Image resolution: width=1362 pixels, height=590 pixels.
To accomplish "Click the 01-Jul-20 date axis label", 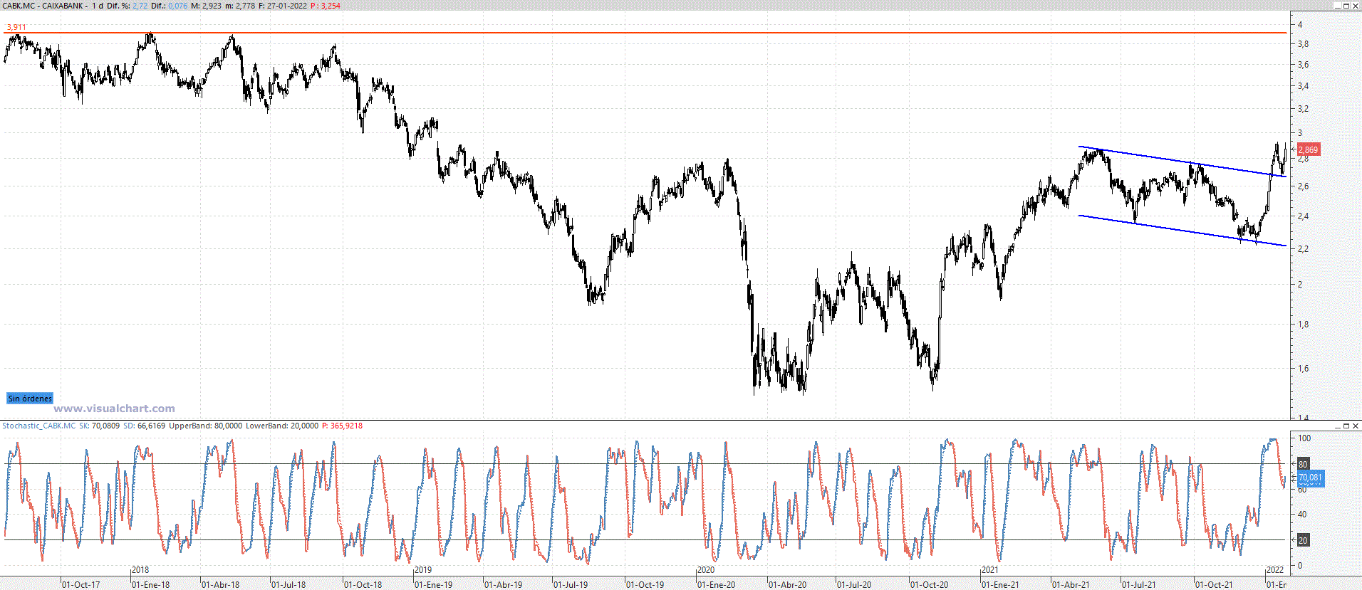I will 855,585.
